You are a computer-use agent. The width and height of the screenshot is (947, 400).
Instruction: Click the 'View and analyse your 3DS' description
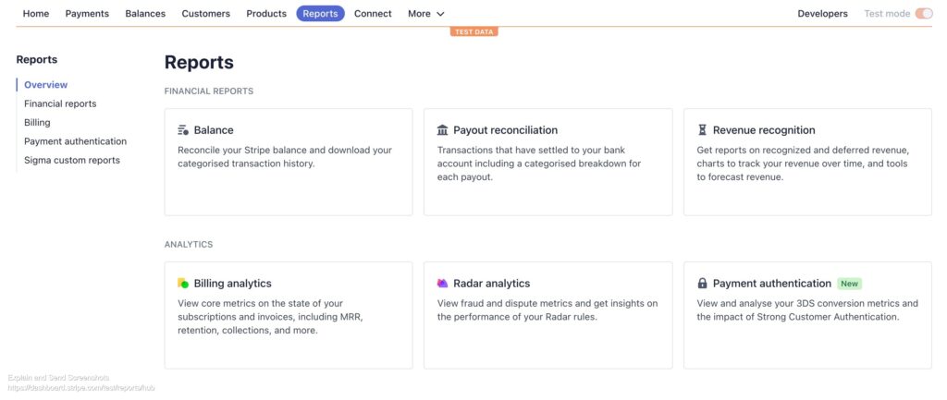coord(807,310)
